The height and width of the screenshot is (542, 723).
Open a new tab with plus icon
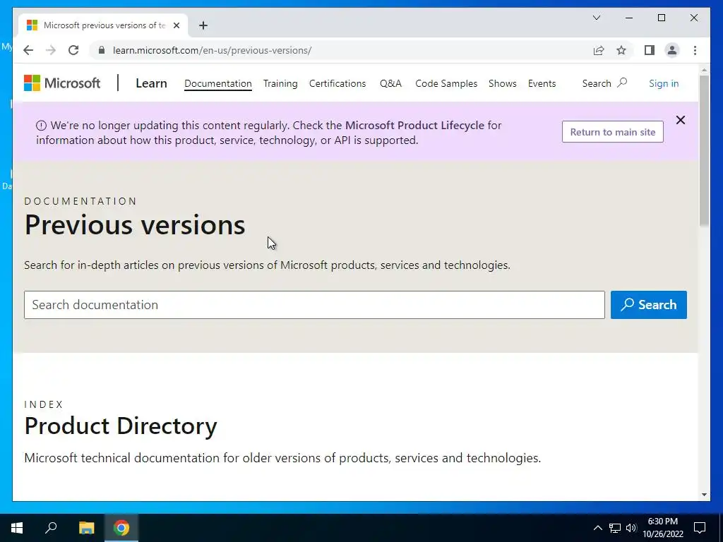tap(203, 25)
